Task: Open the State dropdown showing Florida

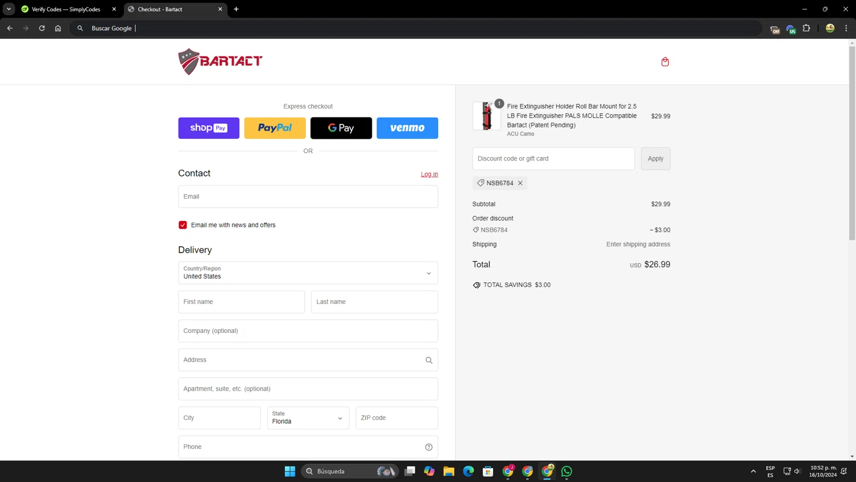Action: [308, 418]
